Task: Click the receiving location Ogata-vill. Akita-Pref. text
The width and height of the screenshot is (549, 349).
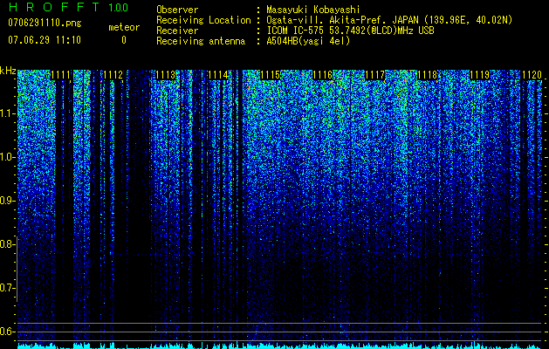Action: 389,20
